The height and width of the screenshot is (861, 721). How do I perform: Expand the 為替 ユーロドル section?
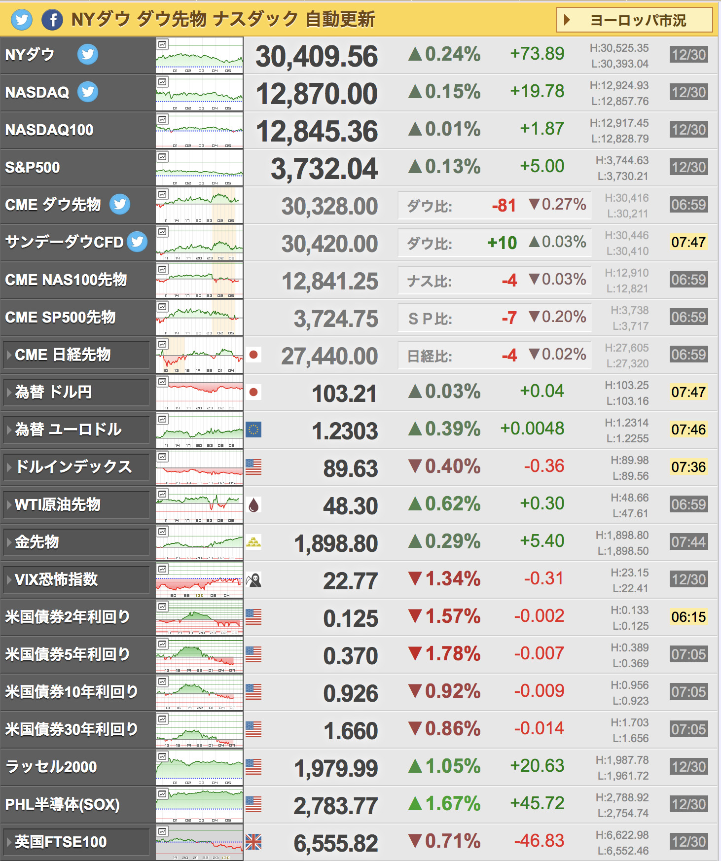[76, 430]
